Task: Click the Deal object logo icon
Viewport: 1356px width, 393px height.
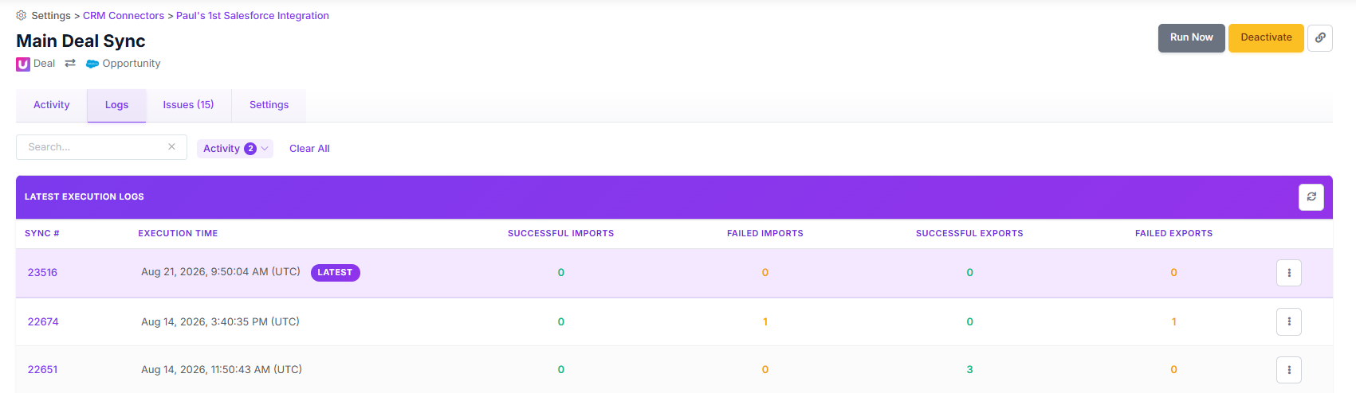Action: point(23,64)
